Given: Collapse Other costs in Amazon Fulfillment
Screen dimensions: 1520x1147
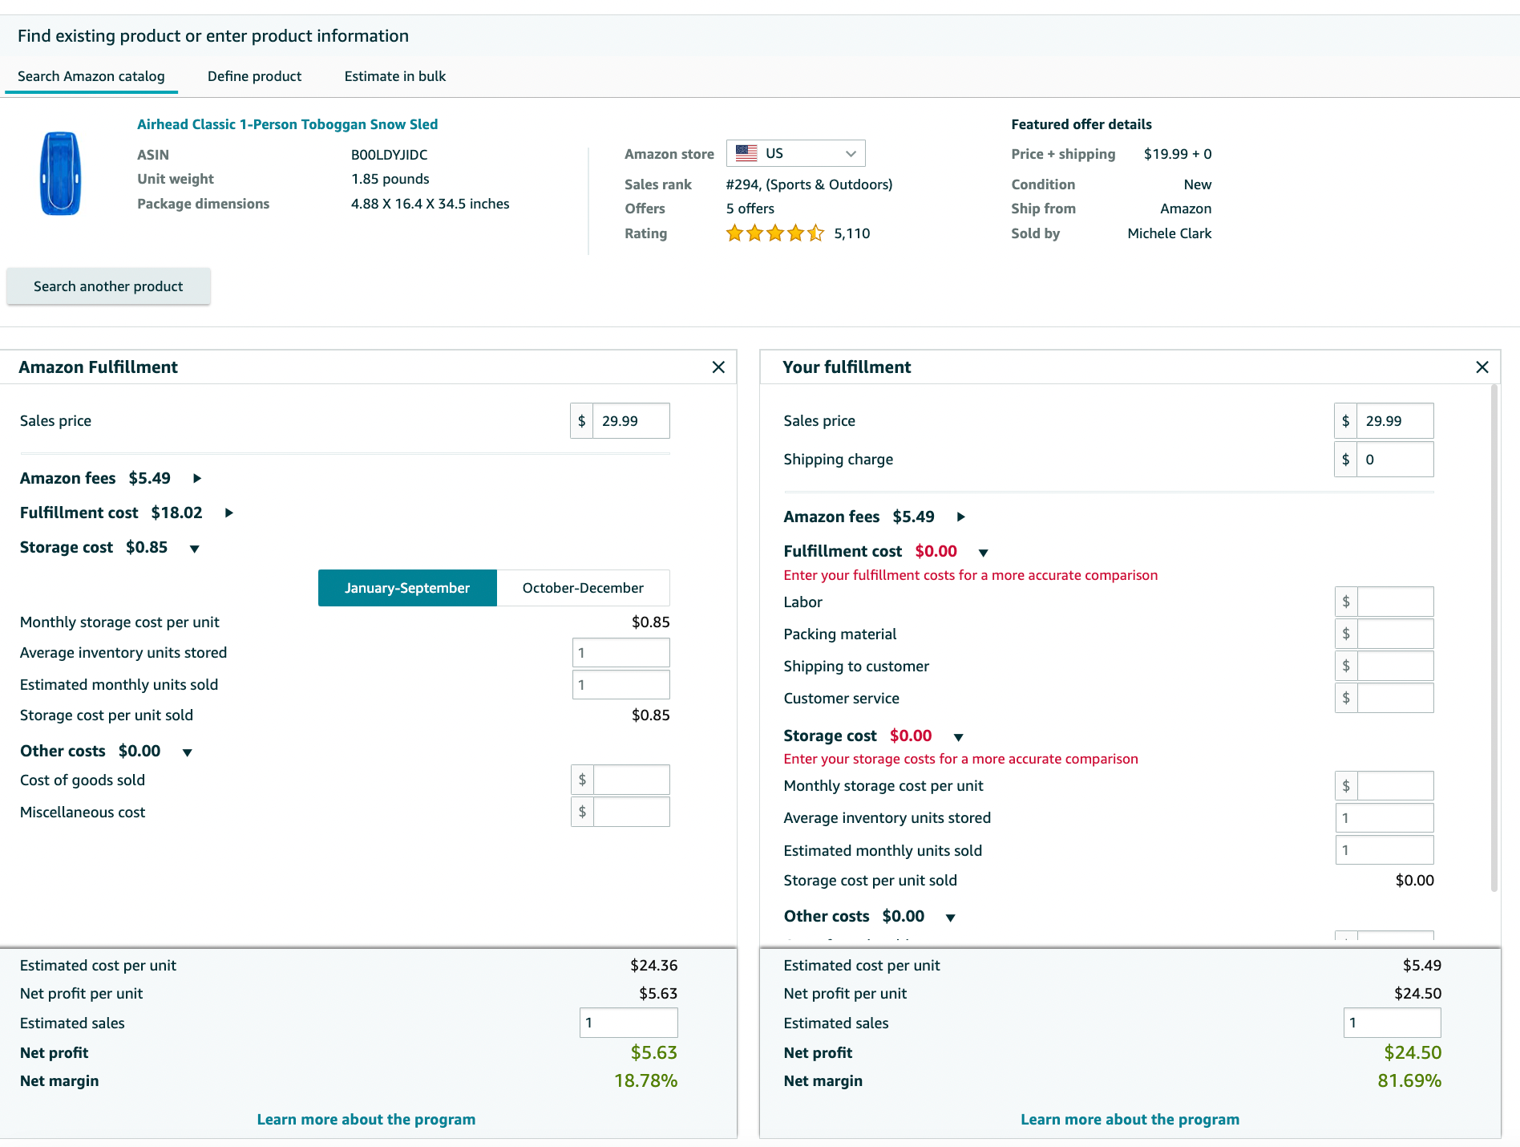Looking at the screenshot, I should pyautogui.click(x=188, y=752).
